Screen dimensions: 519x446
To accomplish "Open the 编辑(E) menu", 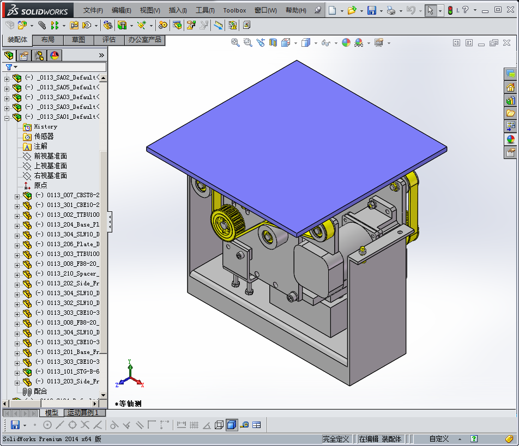I will (122, 10).
